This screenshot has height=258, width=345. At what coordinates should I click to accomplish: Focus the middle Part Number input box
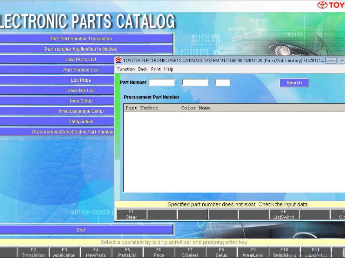point(195,82)
